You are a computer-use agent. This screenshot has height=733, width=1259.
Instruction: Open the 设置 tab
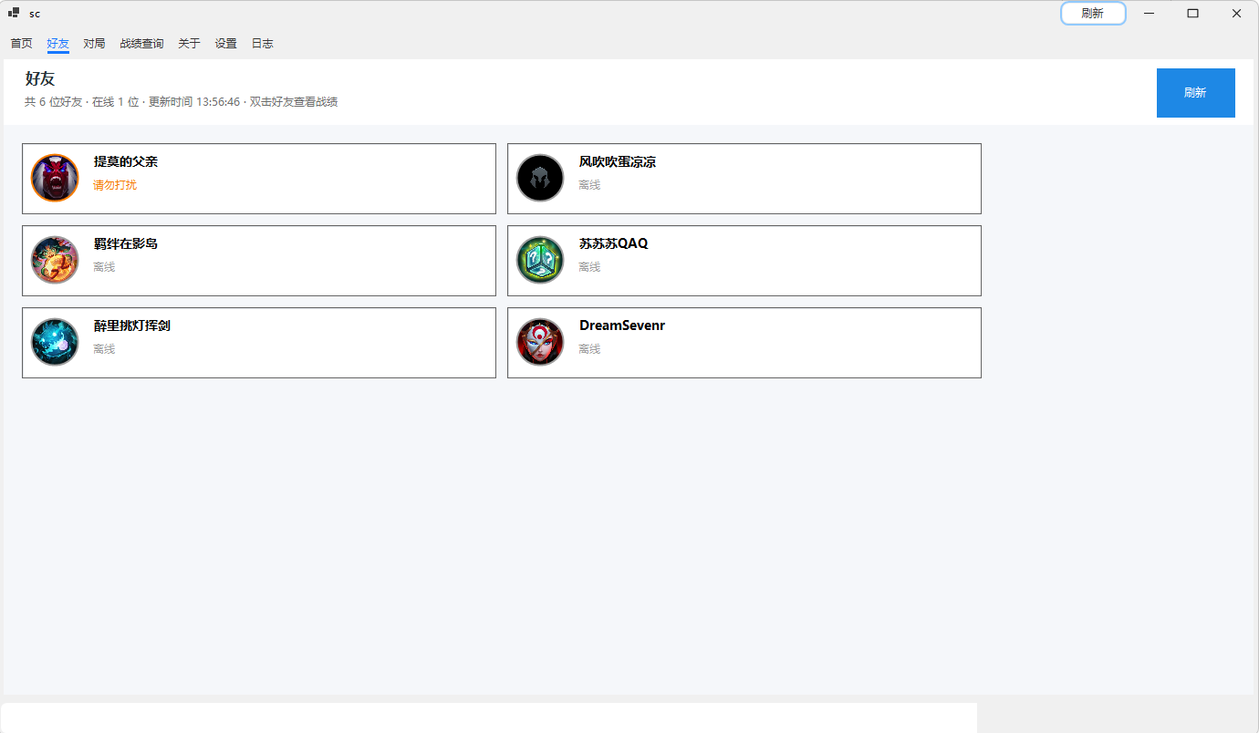[225, 43]
